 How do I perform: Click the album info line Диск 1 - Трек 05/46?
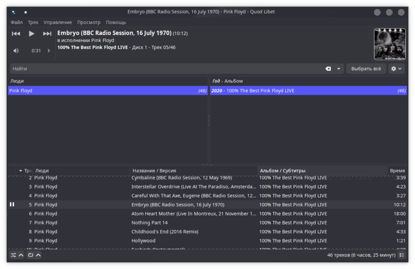coord(154,47)
